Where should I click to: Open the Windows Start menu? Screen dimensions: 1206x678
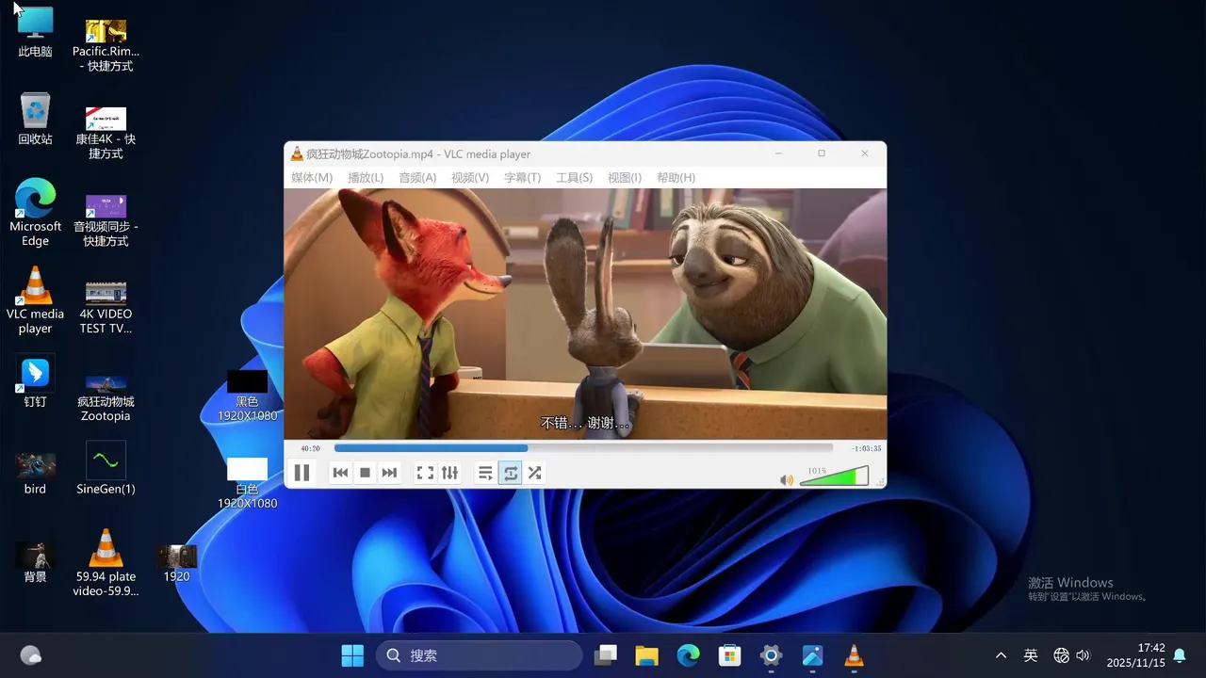pyautogui.click(x=352, y=655)
